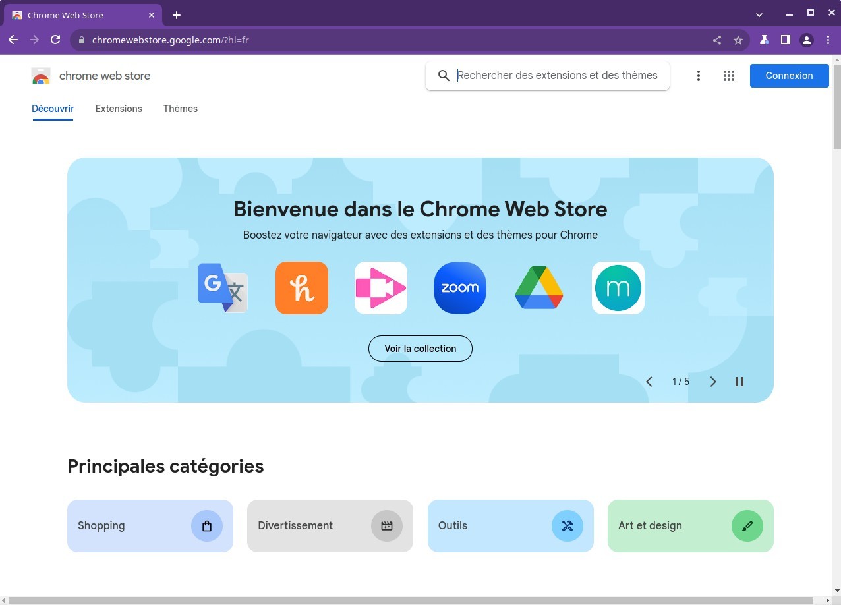Open the Outils category card
The height and width of the screenshot is (605, 841).
click(x=511, y=526)
